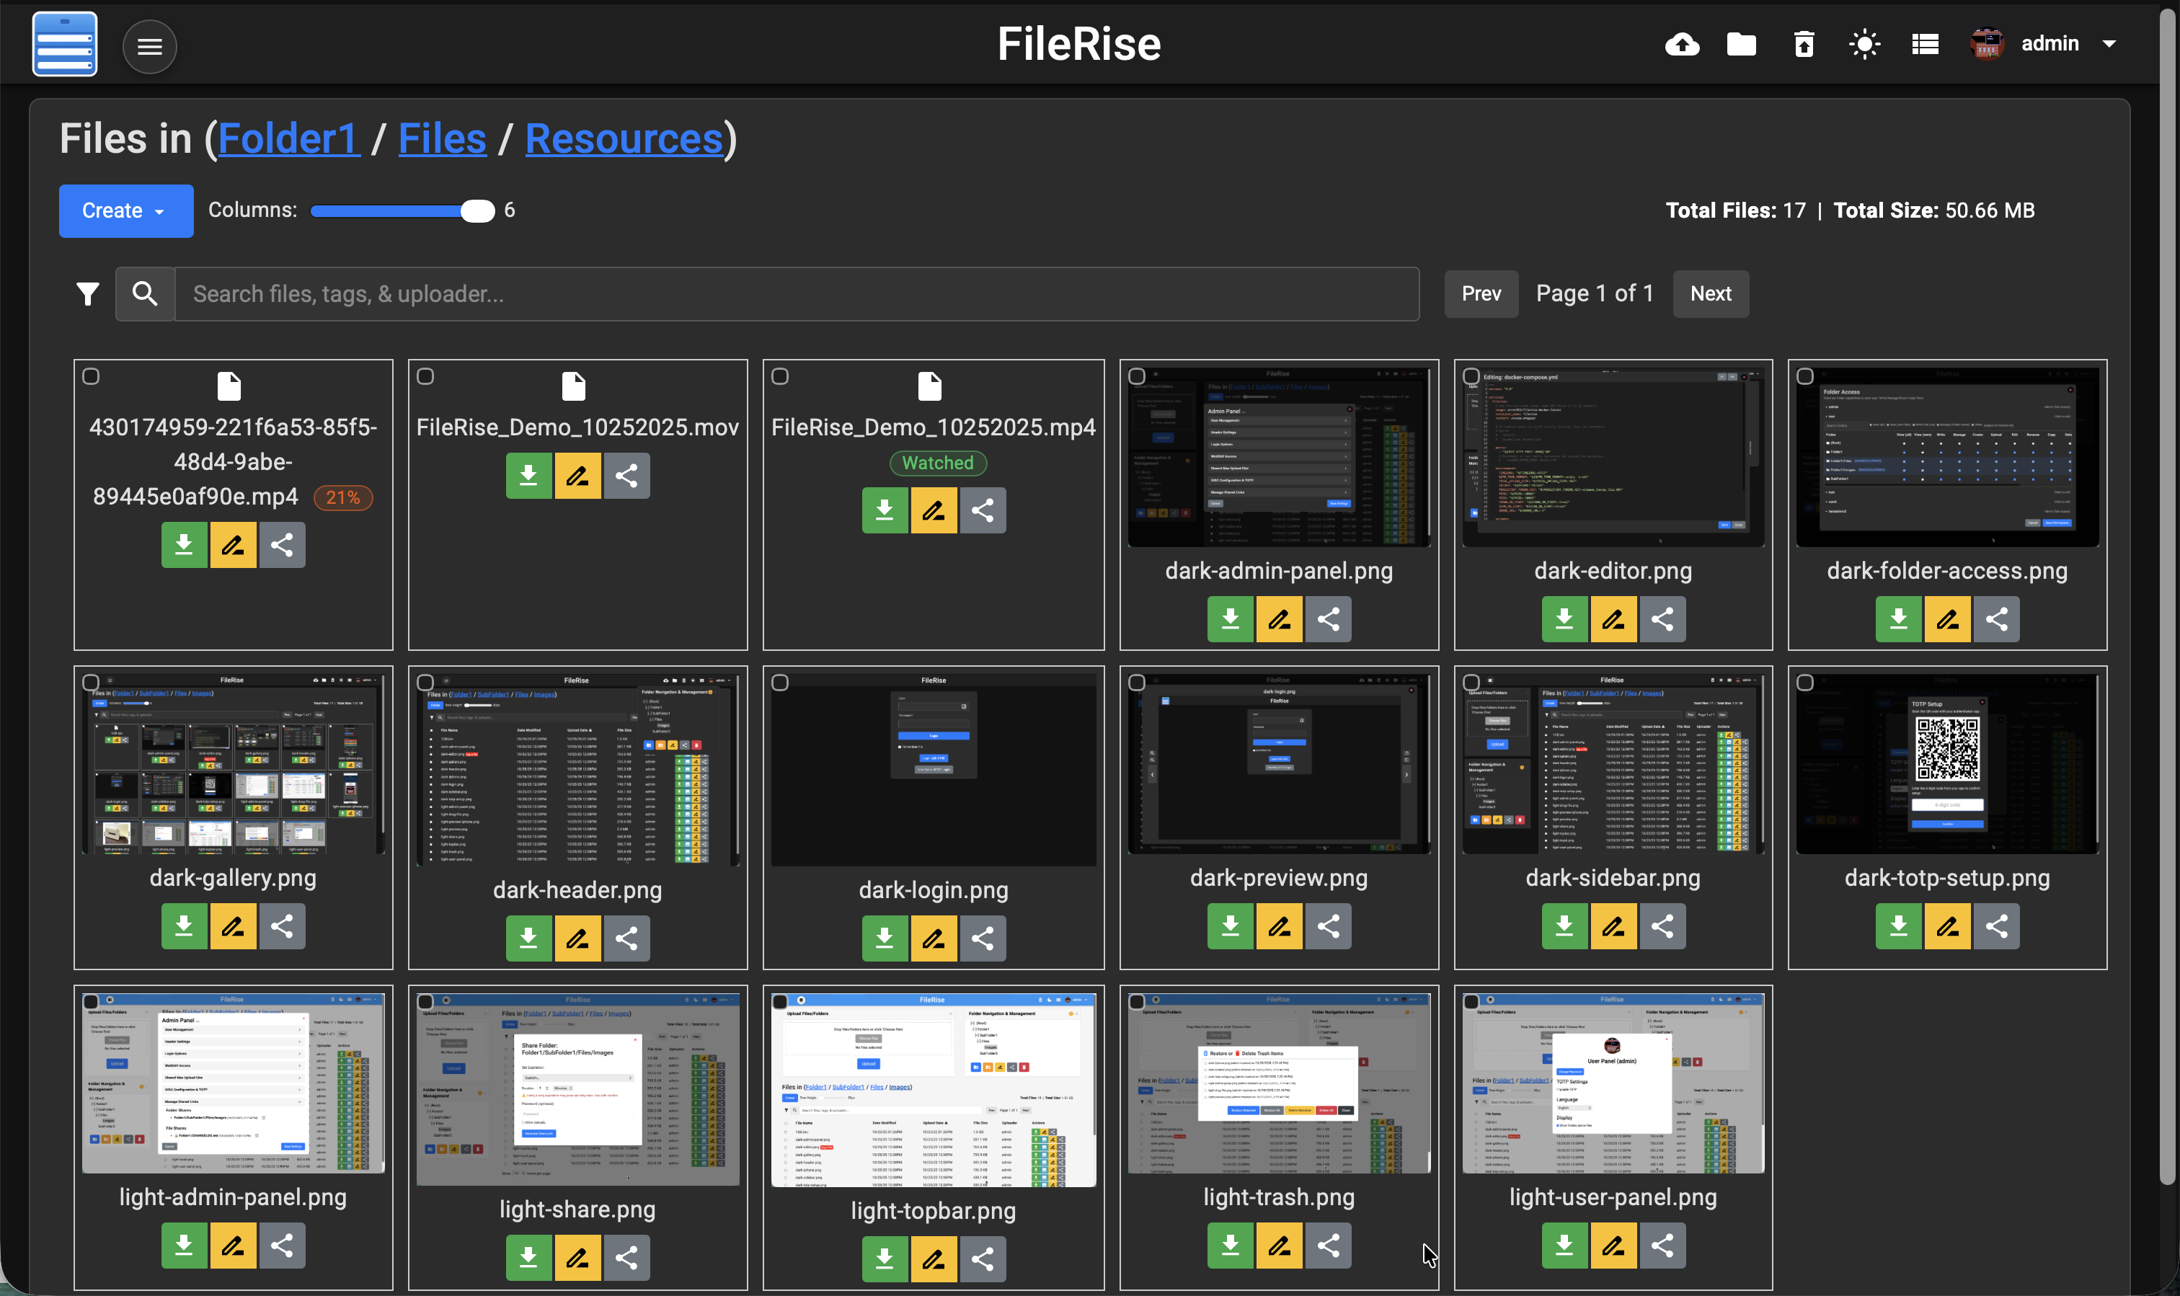The width and height of the screenshot is (2180, 1296).
Task: Open folder icon panel in header
Action: [x=1742, y=44]
